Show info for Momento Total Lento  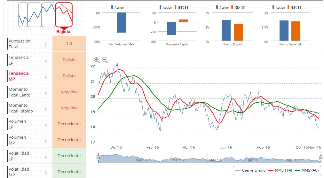pyautogui.click(x=46, y=92)
